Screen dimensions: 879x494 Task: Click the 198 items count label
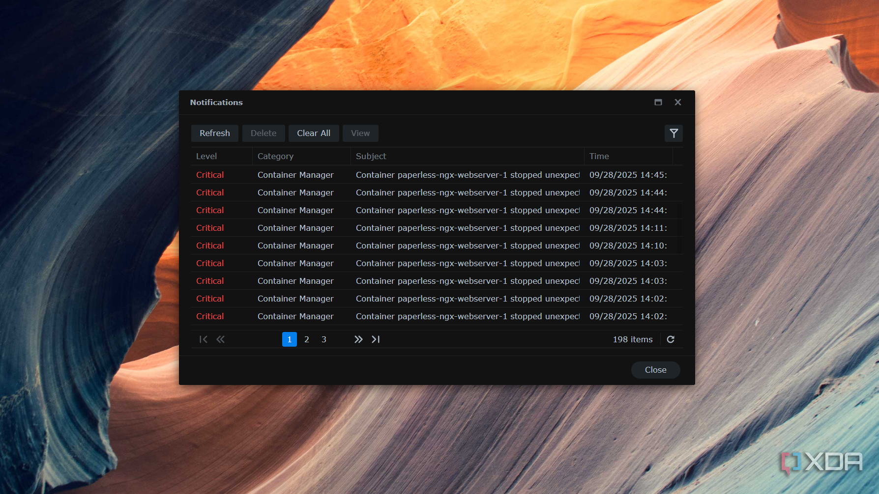(x=633, y=339)
